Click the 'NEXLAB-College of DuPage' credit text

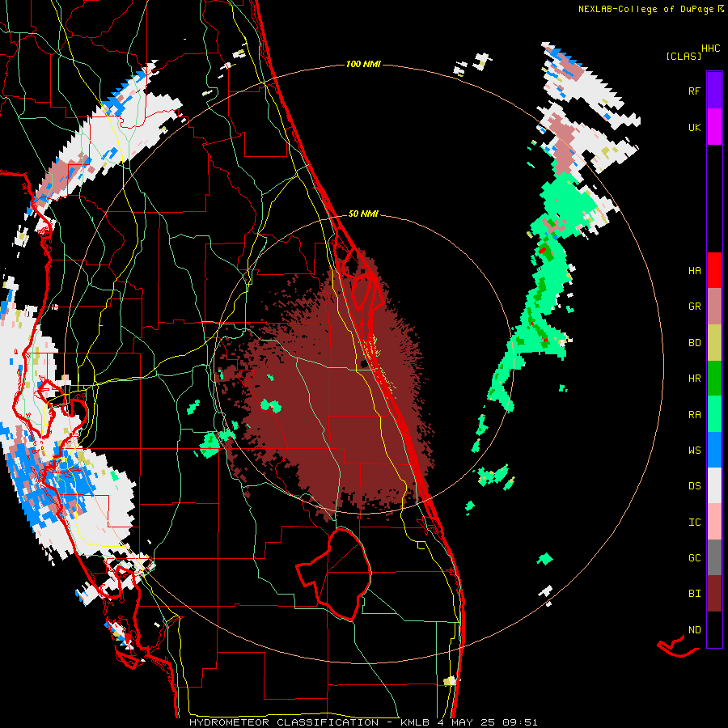click(x=645, y=9)
